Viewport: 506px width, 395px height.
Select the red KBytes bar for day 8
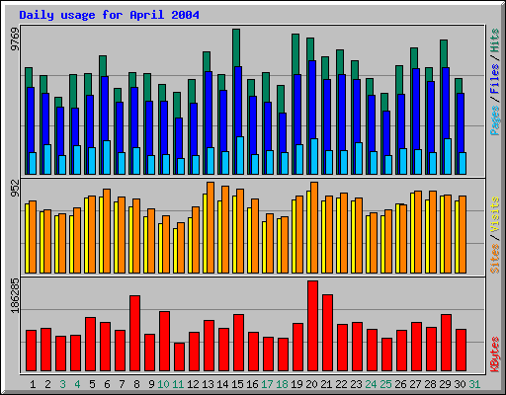135,333
